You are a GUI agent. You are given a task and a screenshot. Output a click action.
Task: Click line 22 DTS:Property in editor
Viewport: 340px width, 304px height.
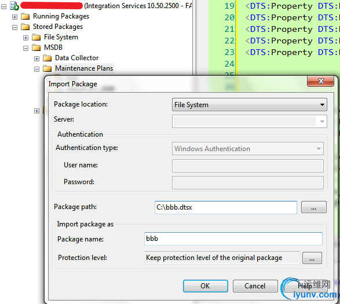click(x=292, y=41)
